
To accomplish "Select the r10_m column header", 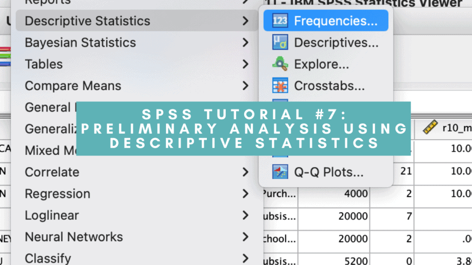I will (443, 127).
